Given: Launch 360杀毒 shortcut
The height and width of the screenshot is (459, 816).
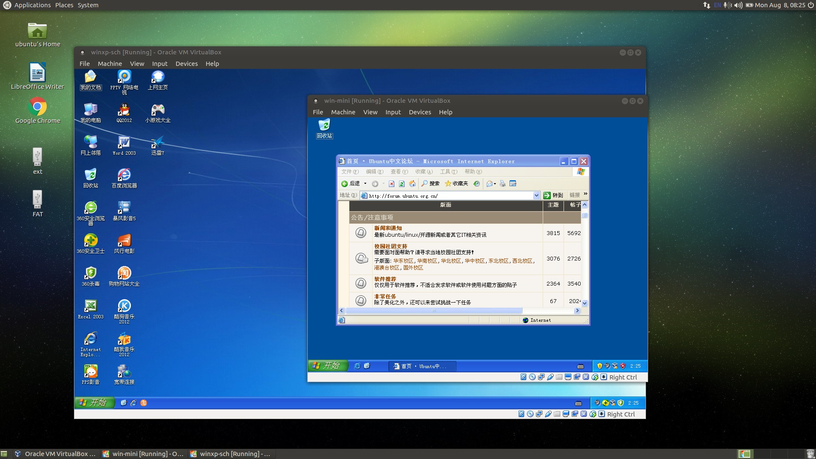Looking at the screenshot, I should click(x=91, y=276).
